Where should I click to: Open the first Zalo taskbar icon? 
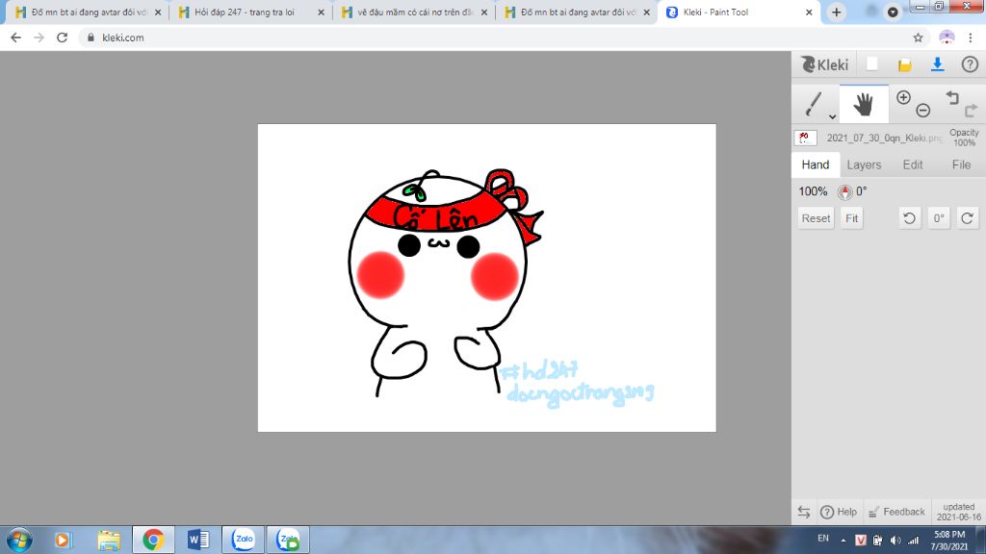(244, 541)
